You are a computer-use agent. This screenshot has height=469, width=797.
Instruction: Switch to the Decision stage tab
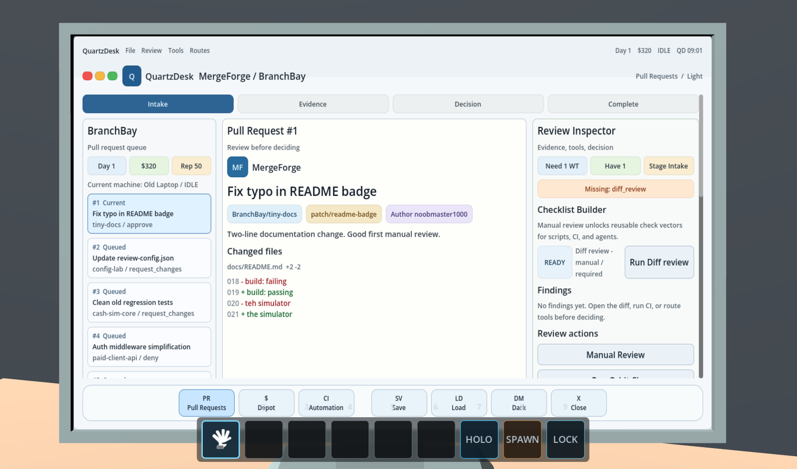click(x=468, y=104)
